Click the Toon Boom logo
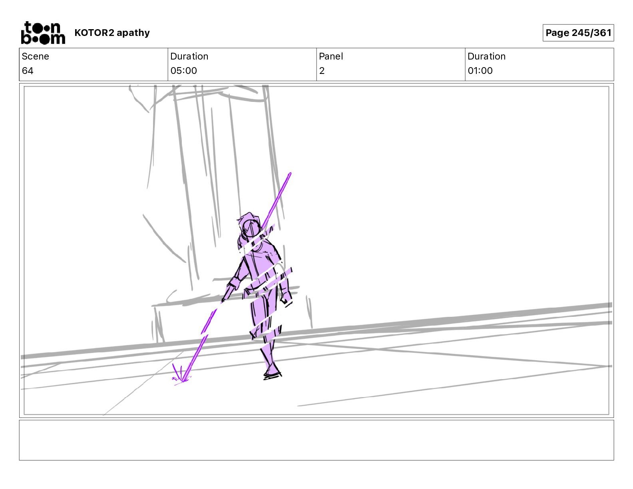Image resolution: width=633 pixels, height=489 pixels. coord(43,33)
